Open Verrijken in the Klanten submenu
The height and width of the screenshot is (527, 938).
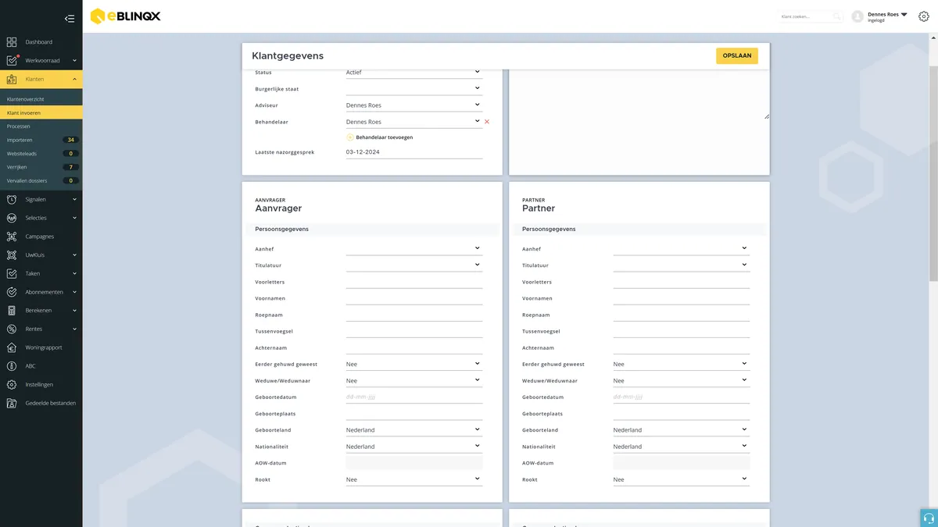[x=41, y=167]
